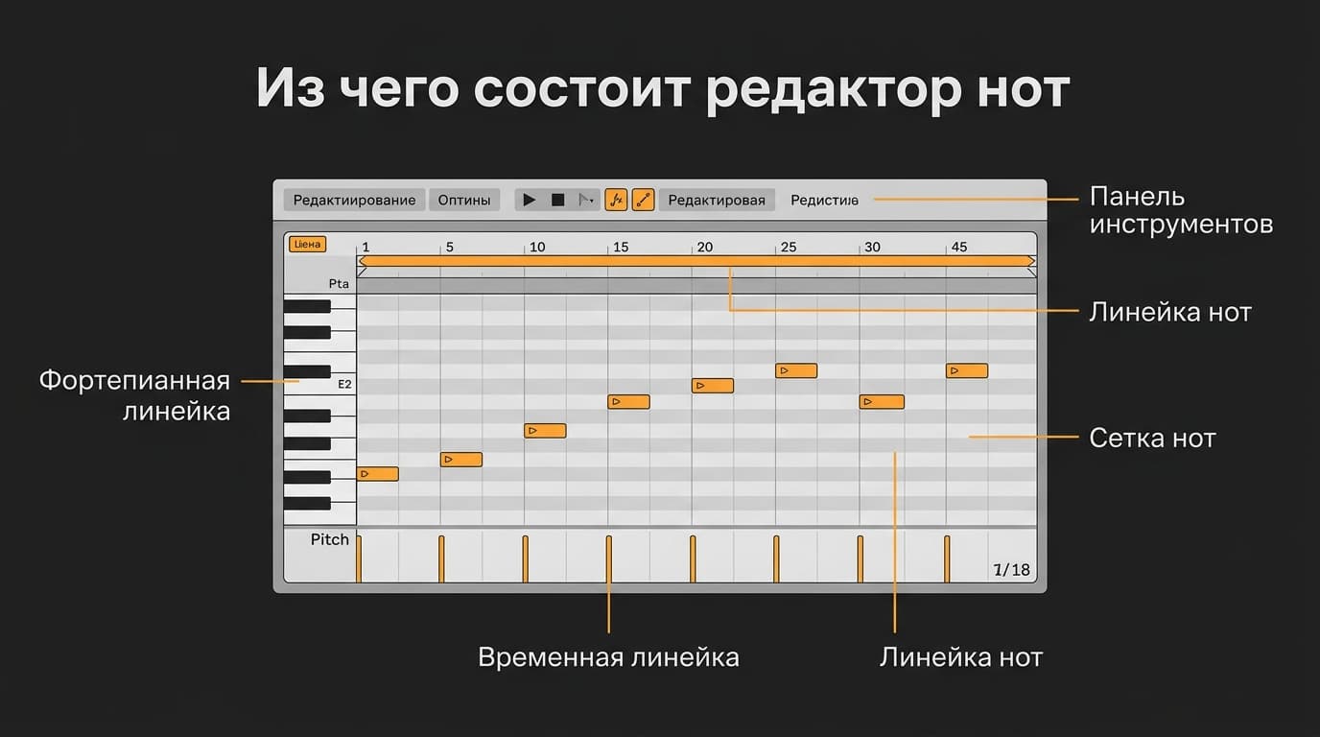Click ruler position 30 on the time ruler
The width and height of the screenshot is (1320, 737).
872,248
